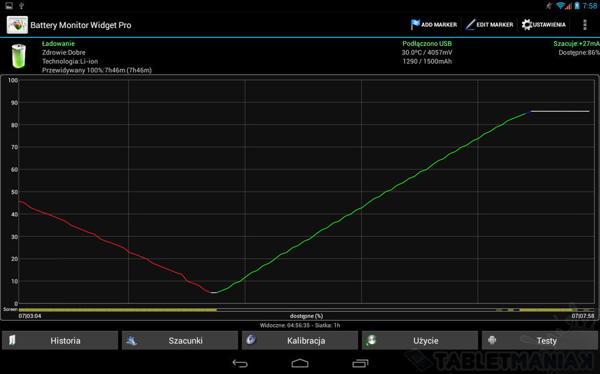The image size is (600, 374).
Task: Tap the Ładowanie charging status text
Action: point(58,43)
